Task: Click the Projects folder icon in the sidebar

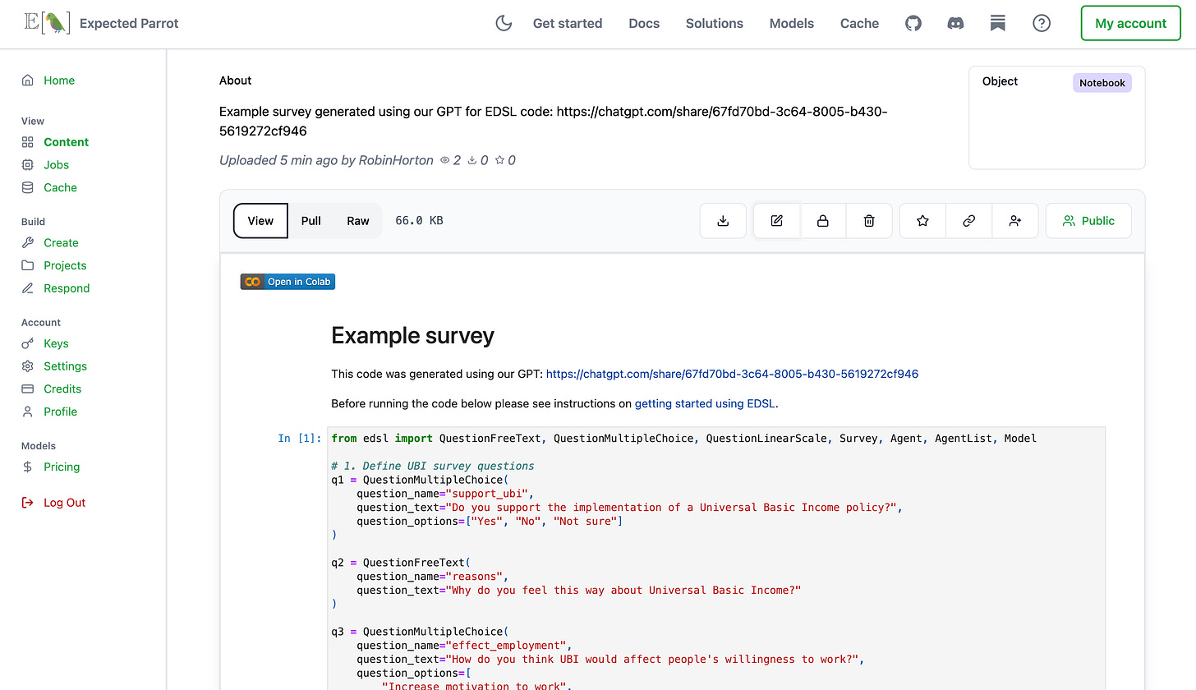Action: (28, 266)
